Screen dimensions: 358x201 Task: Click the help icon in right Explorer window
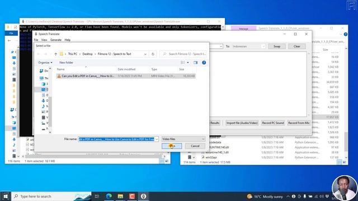tap(346, 34)
